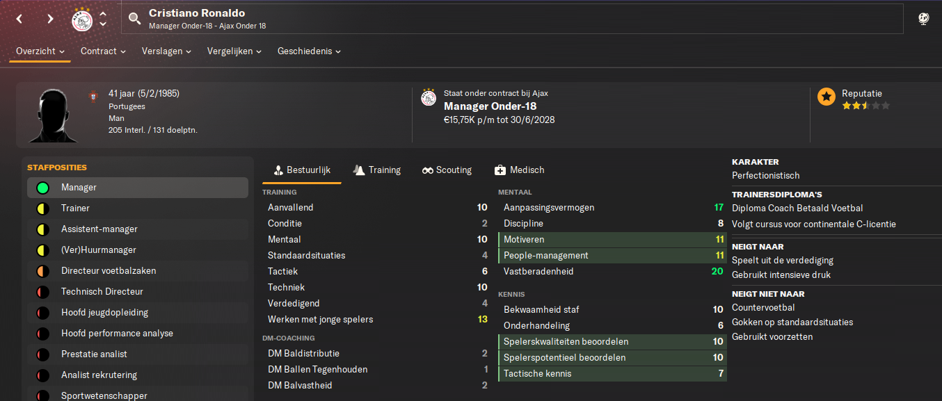Click the Aanpassingsvermogen attribute row
The image size is (942, 401).
pyautogui.click(x=612, y=207)
